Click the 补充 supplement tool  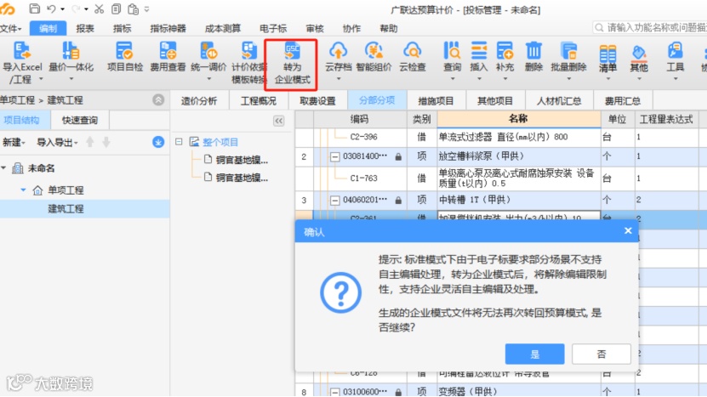(x=505, y=61)
